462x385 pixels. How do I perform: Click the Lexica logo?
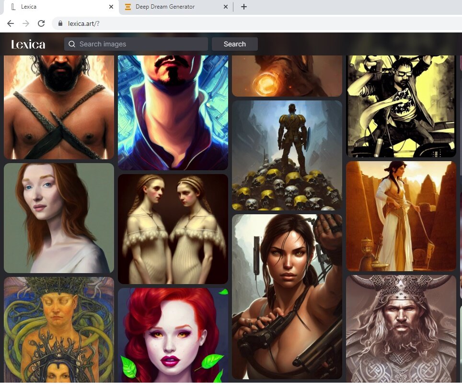pos(28,44)
